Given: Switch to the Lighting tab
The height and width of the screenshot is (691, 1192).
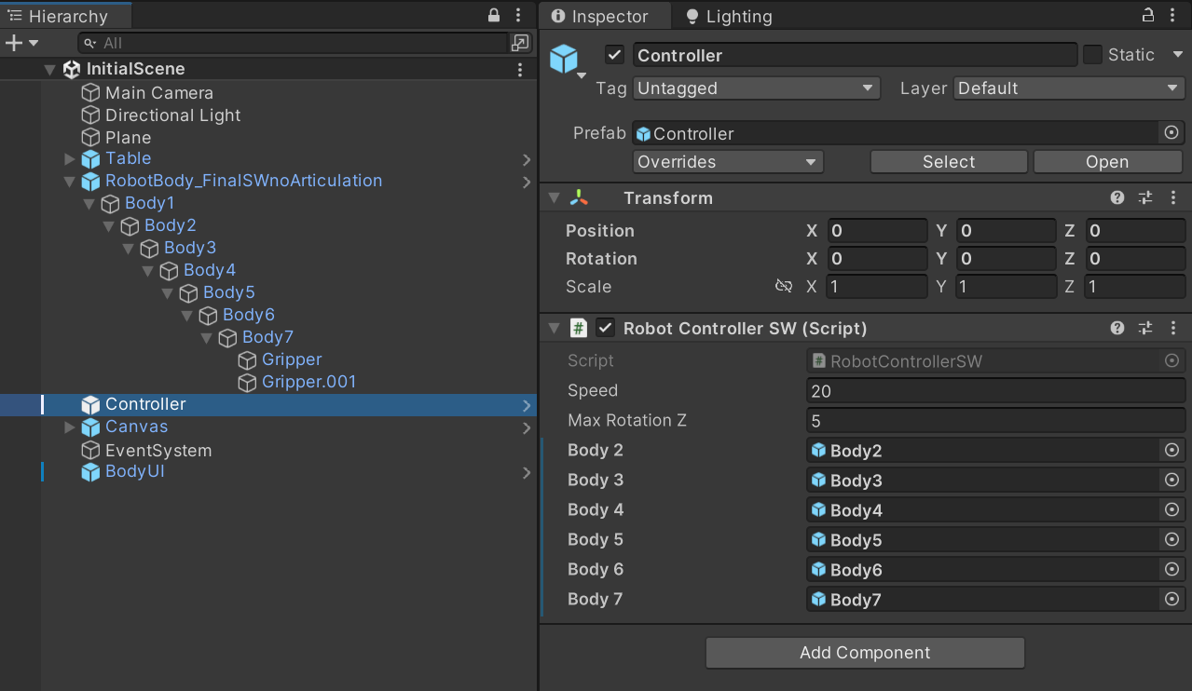Looking at the screenshot, I should coord(729,17).
